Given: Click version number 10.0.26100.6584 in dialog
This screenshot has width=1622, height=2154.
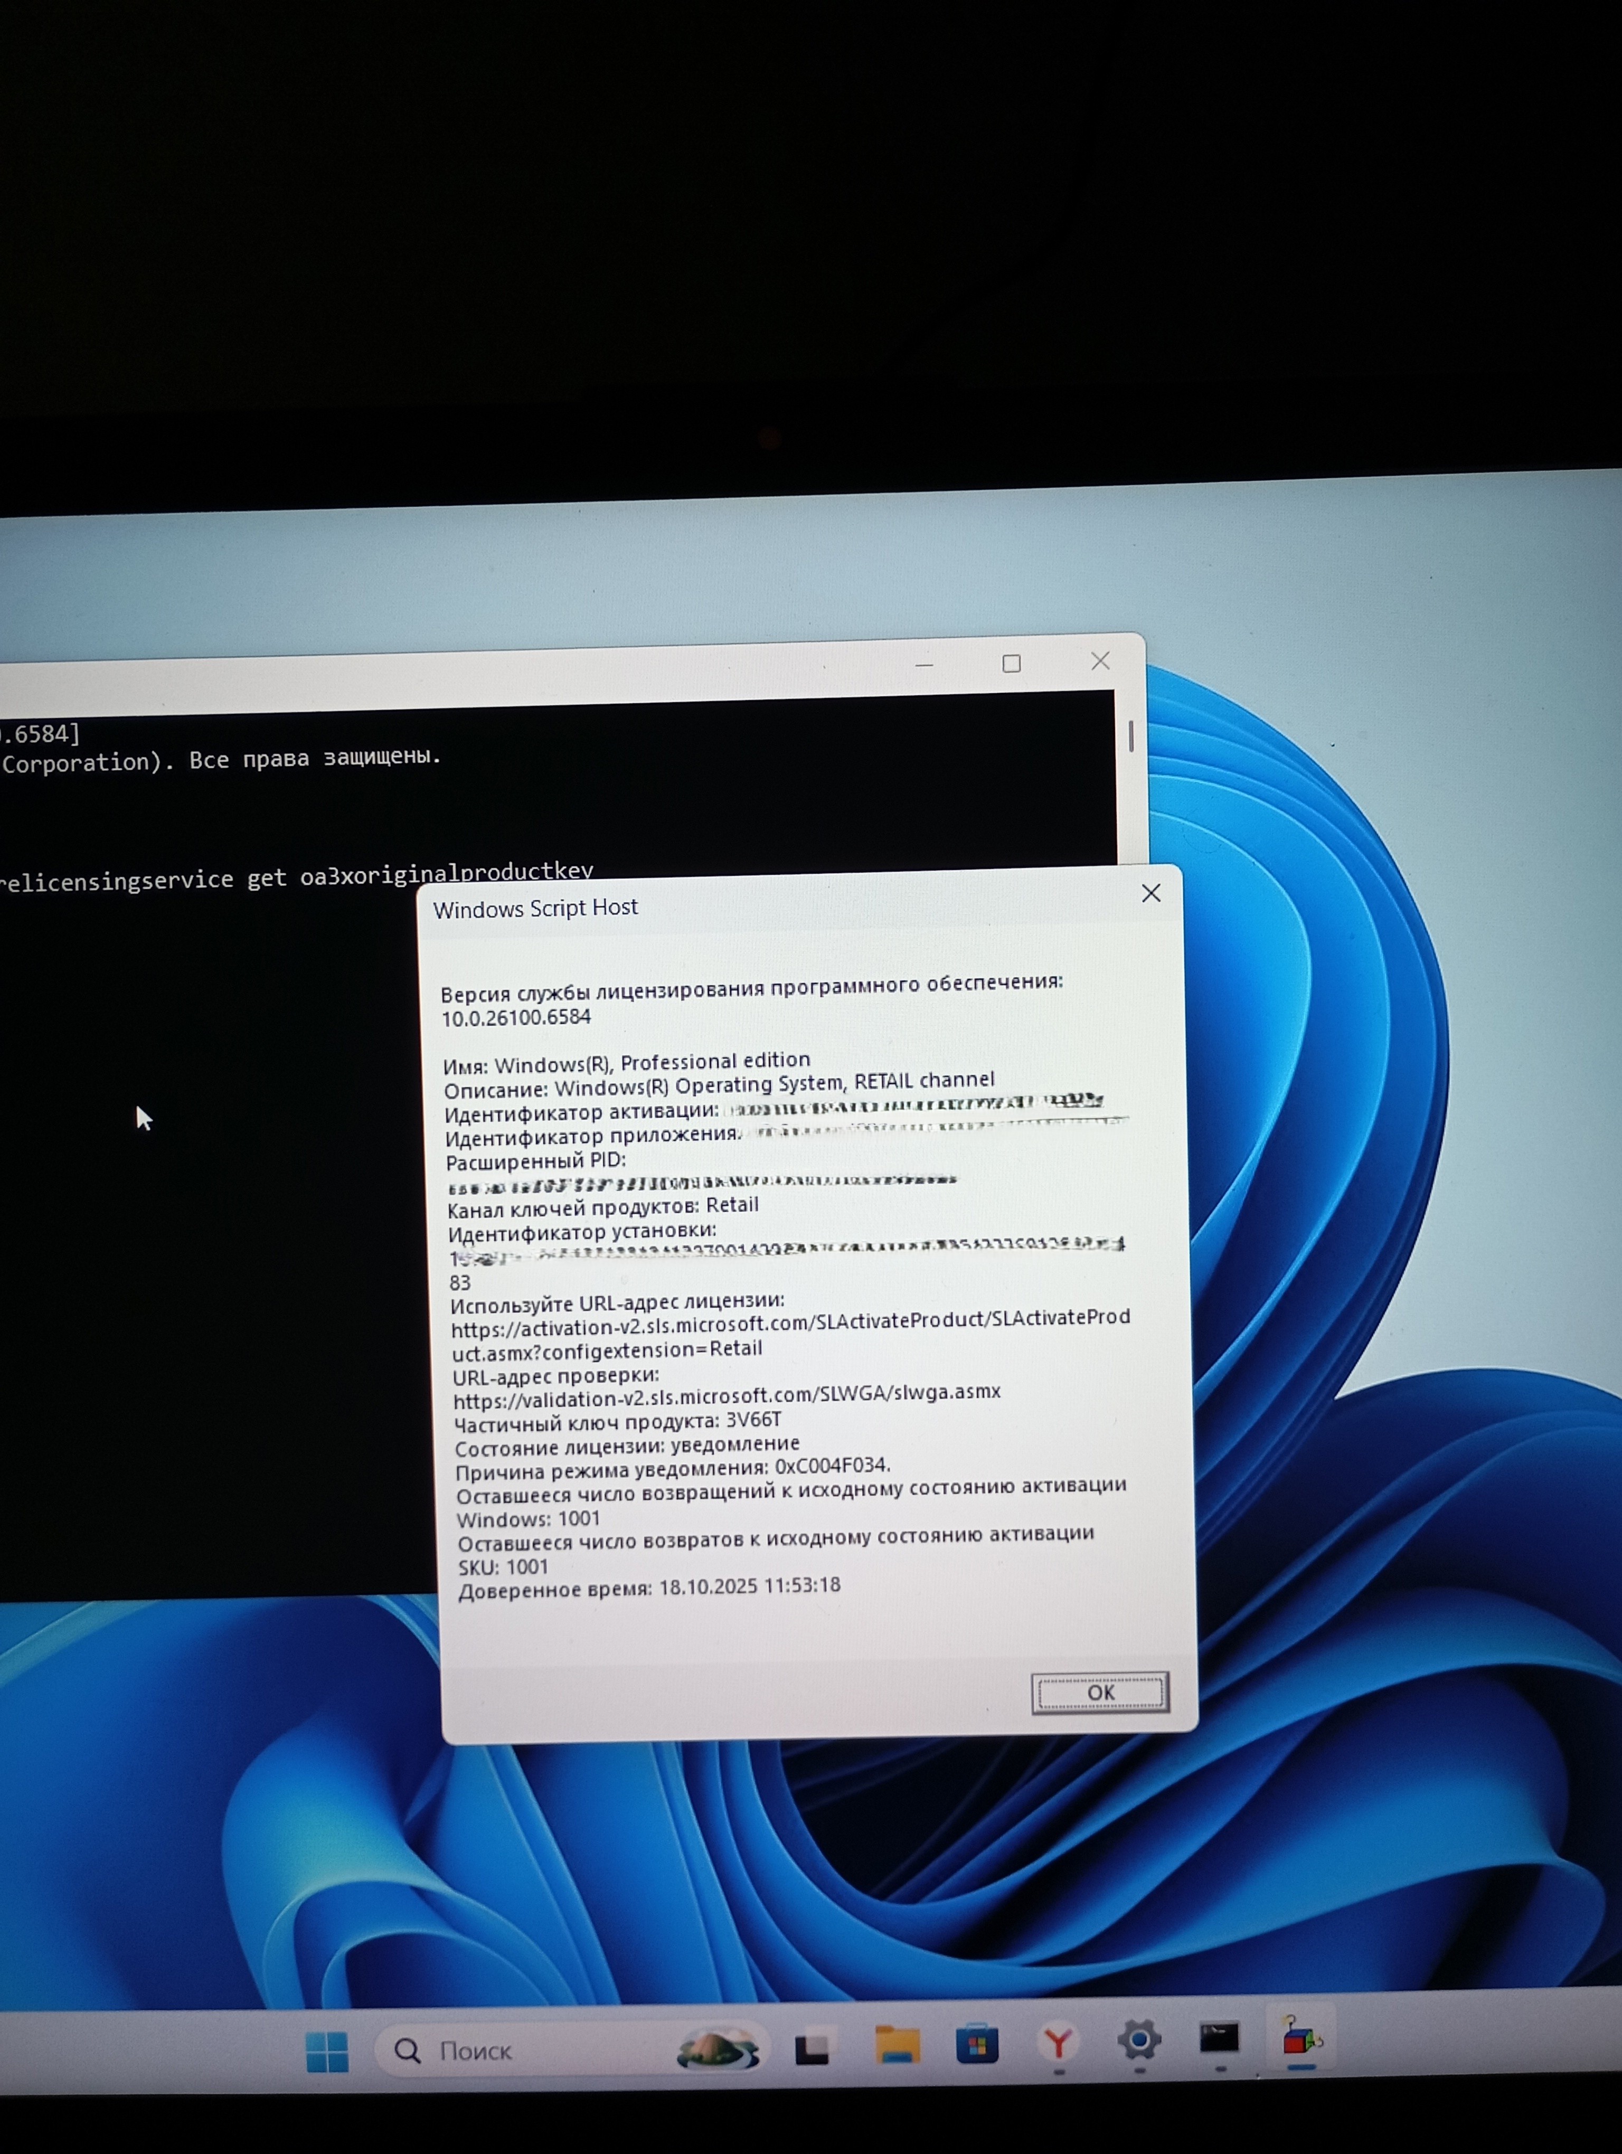Looking at the screenshot, I should 517,1017.
